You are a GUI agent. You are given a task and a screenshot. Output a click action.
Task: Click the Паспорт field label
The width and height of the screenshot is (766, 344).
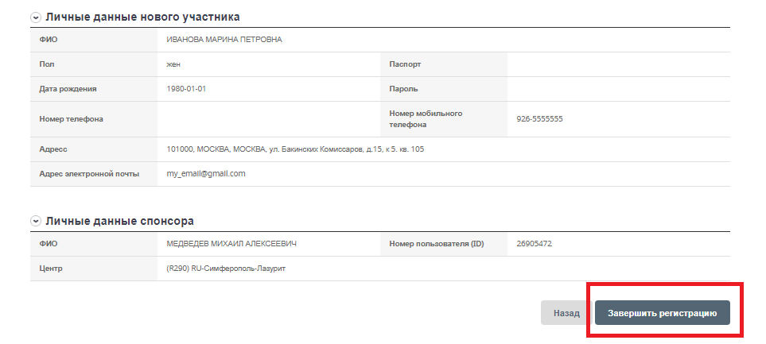405,64
